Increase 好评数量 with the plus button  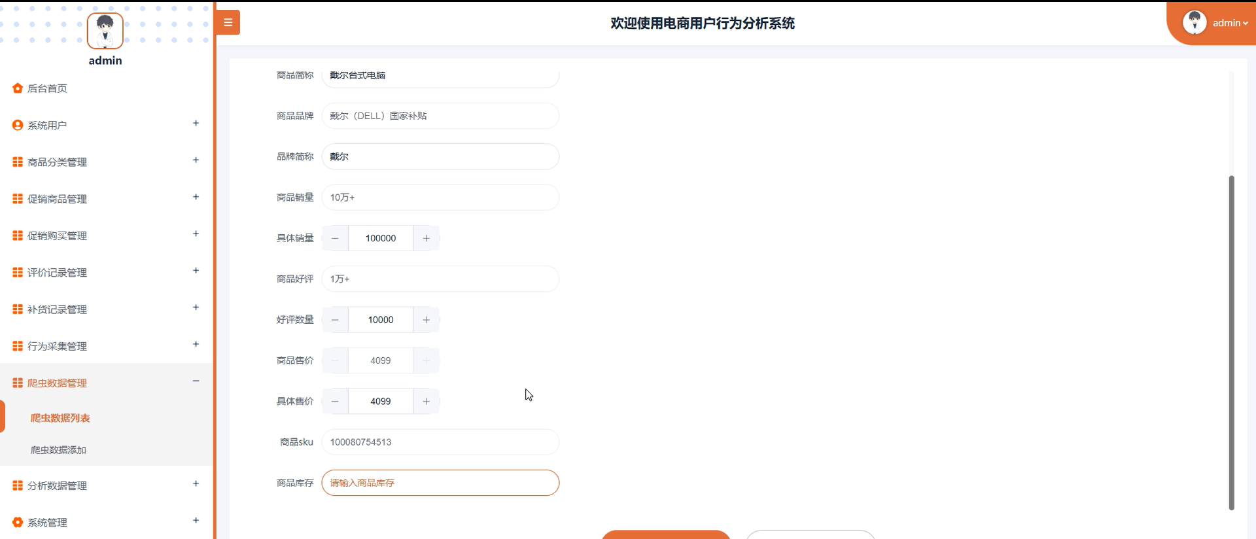coord(426,320)
